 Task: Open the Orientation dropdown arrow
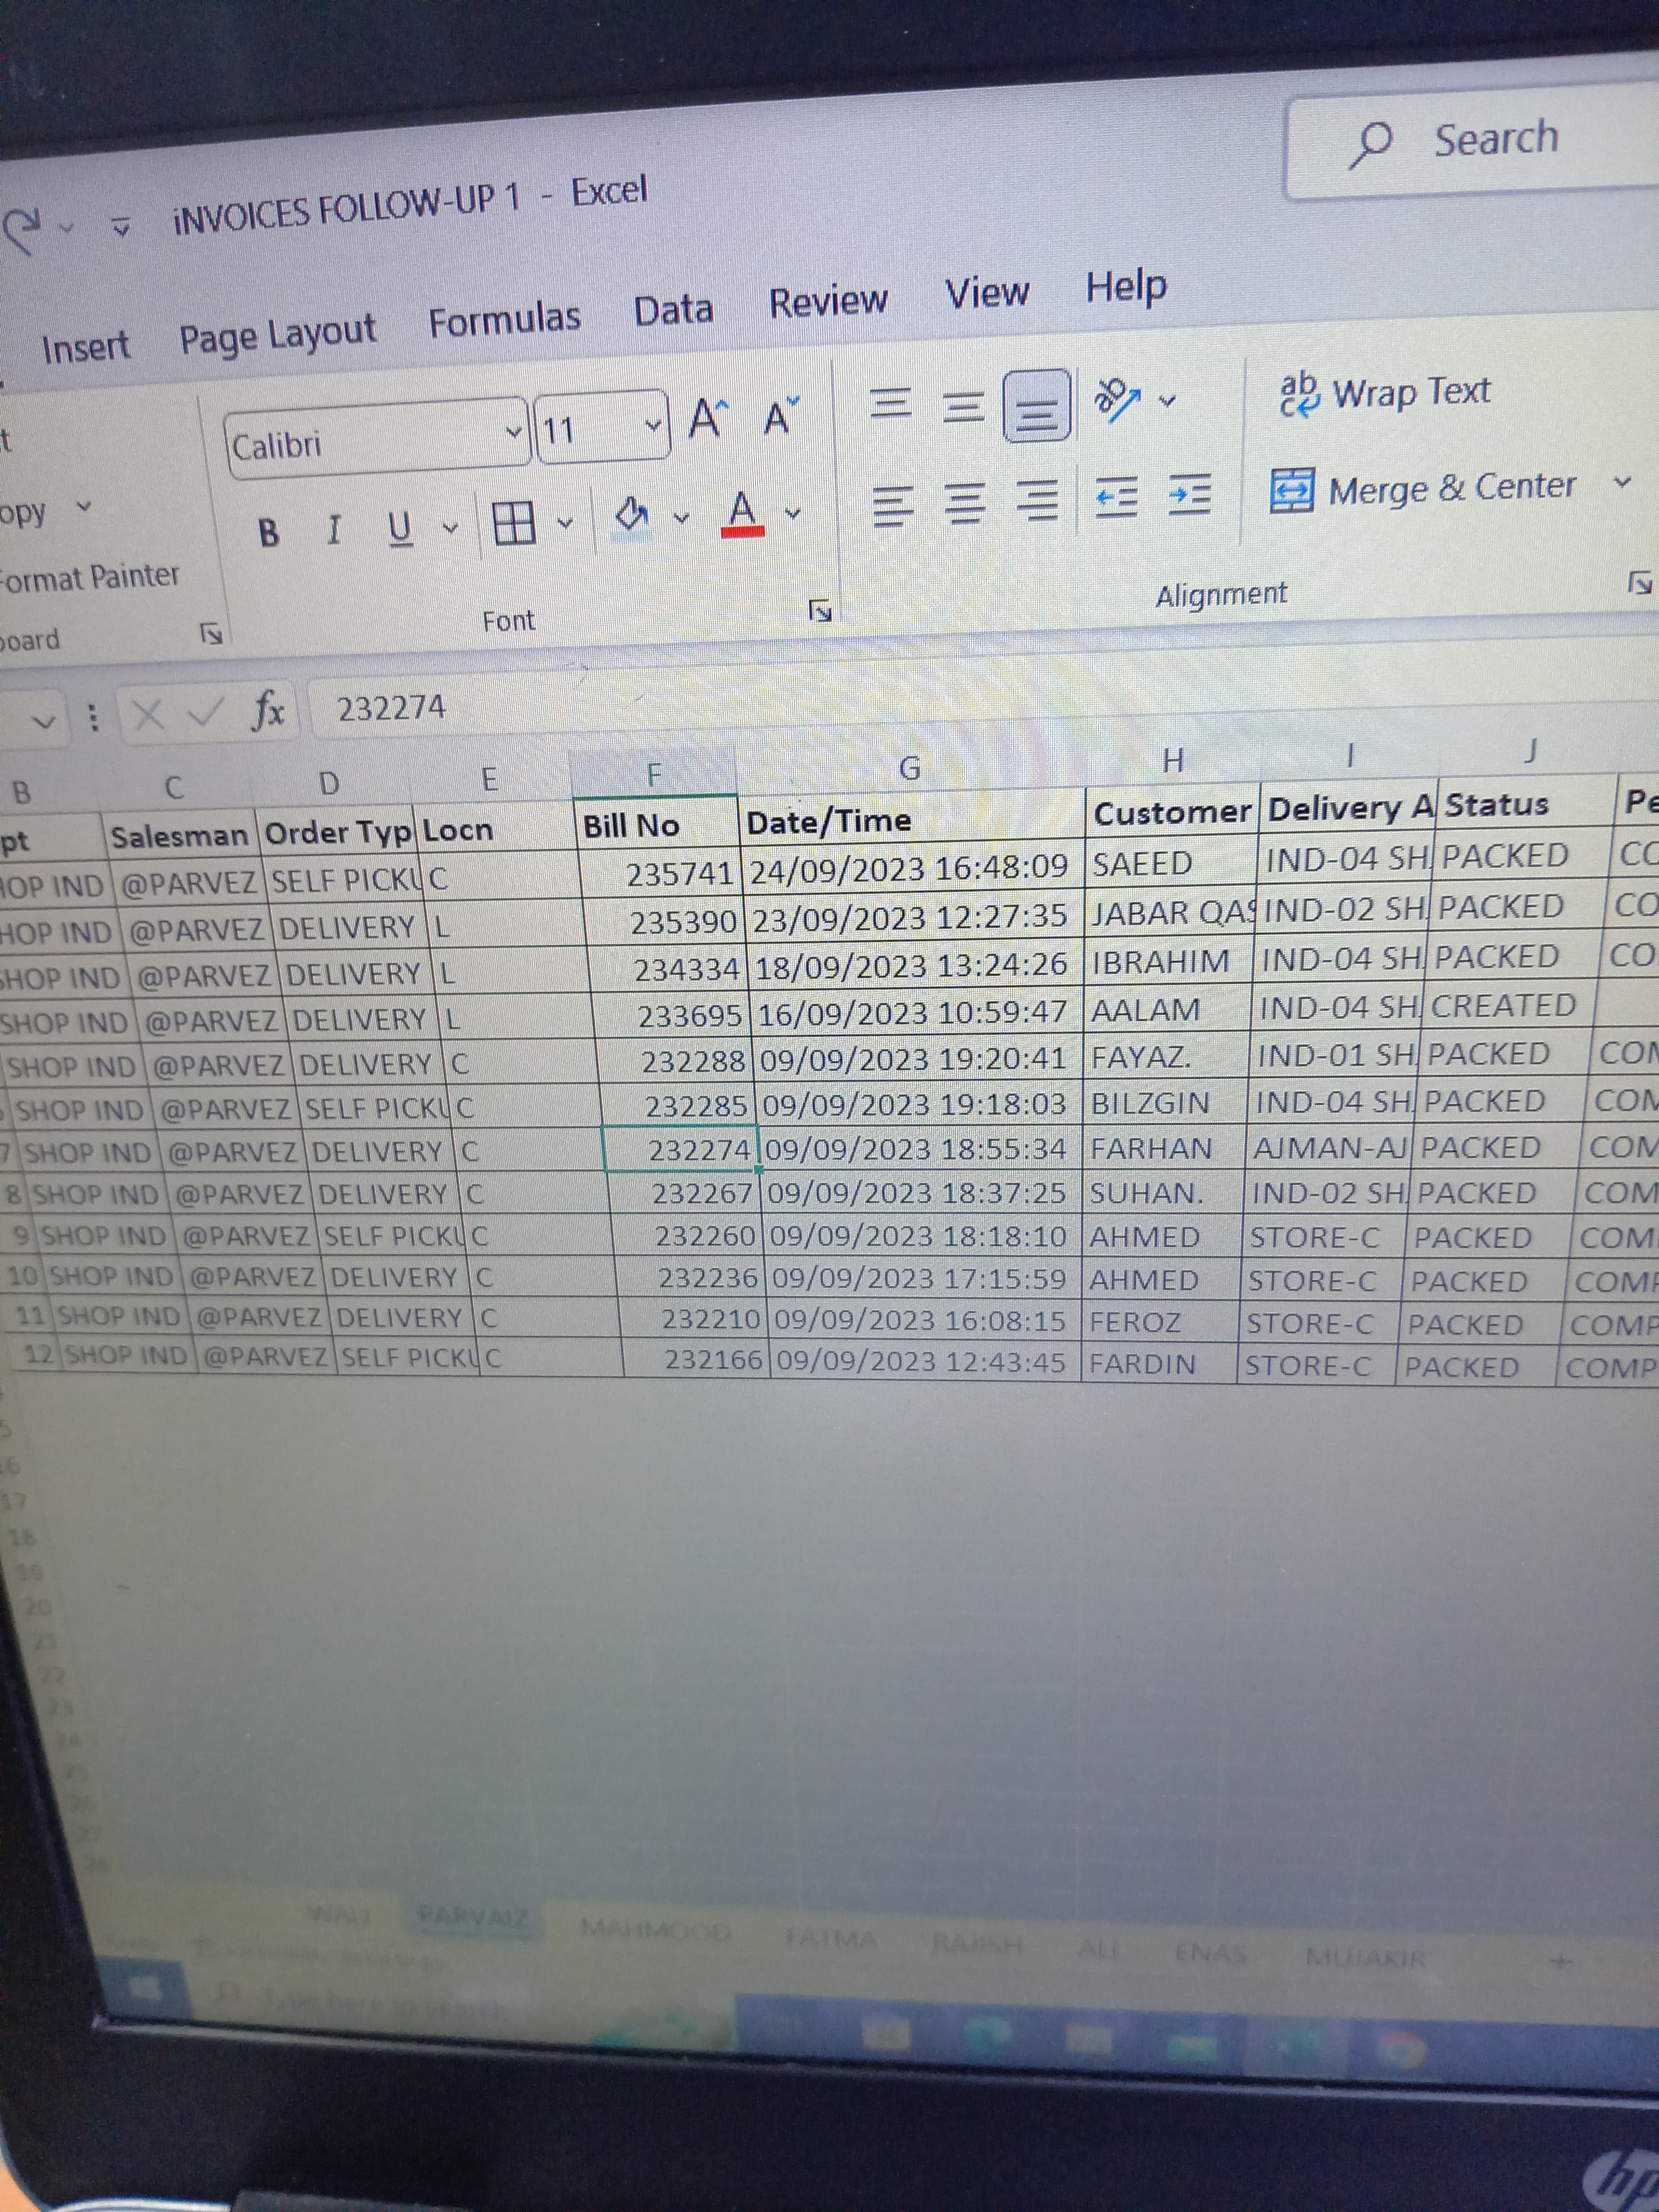(x=1167, y=401)
